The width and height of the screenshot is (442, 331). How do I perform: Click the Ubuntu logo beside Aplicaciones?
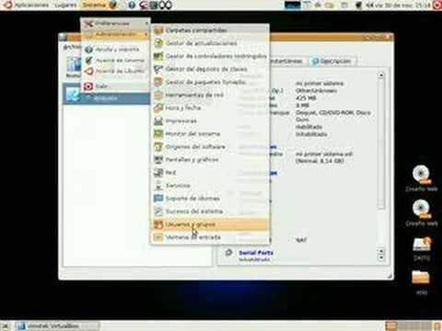click(7, 5)
